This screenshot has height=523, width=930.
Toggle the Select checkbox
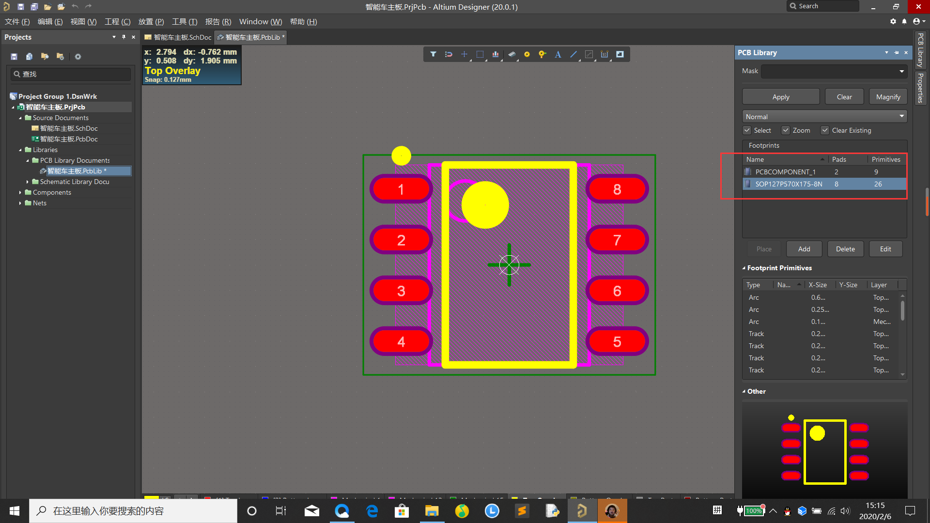[x=747, y=130]
